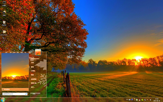The width and height of the screenshot is (163, 102).
Task: Open 游戏 in the Start menu
Action: pyautogui.click(x=32, y=67)
